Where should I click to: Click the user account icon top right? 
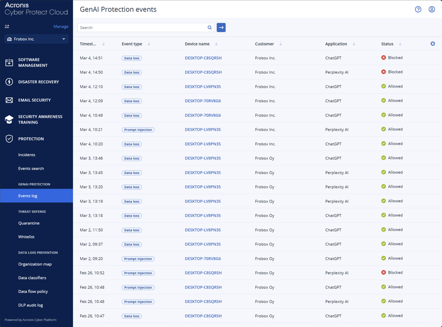[432, 9]
